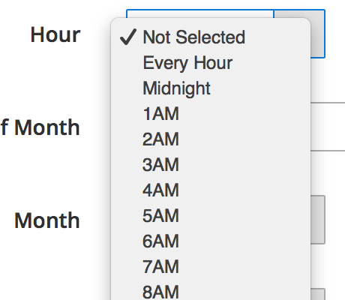Pick the 2AM option

[211, 139]
